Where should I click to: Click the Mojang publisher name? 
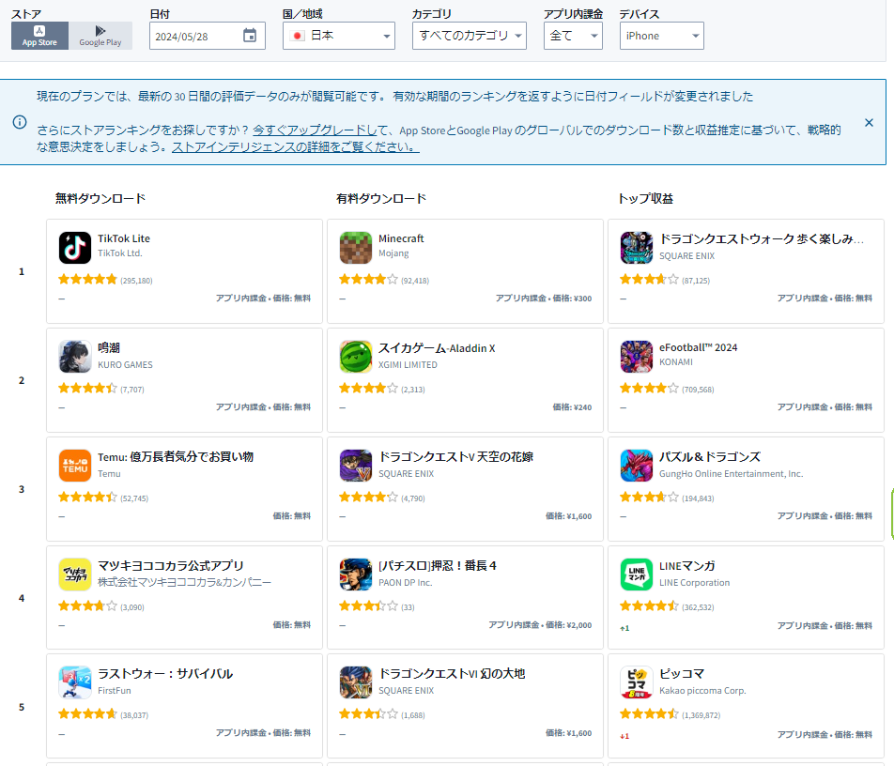click(393, 253)
